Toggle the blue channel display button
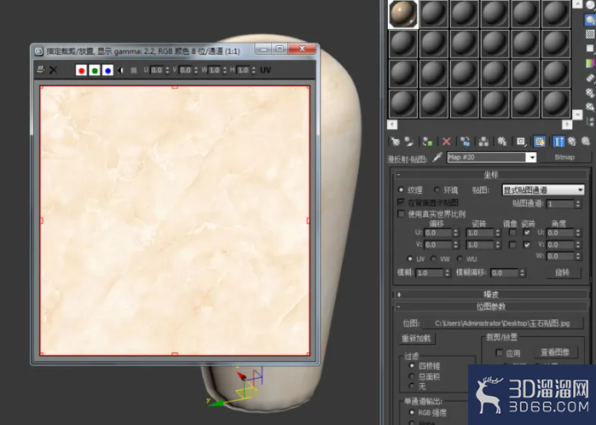Image resolution: width=596 pixels, height=425 pixels. [x=108, y=70]
